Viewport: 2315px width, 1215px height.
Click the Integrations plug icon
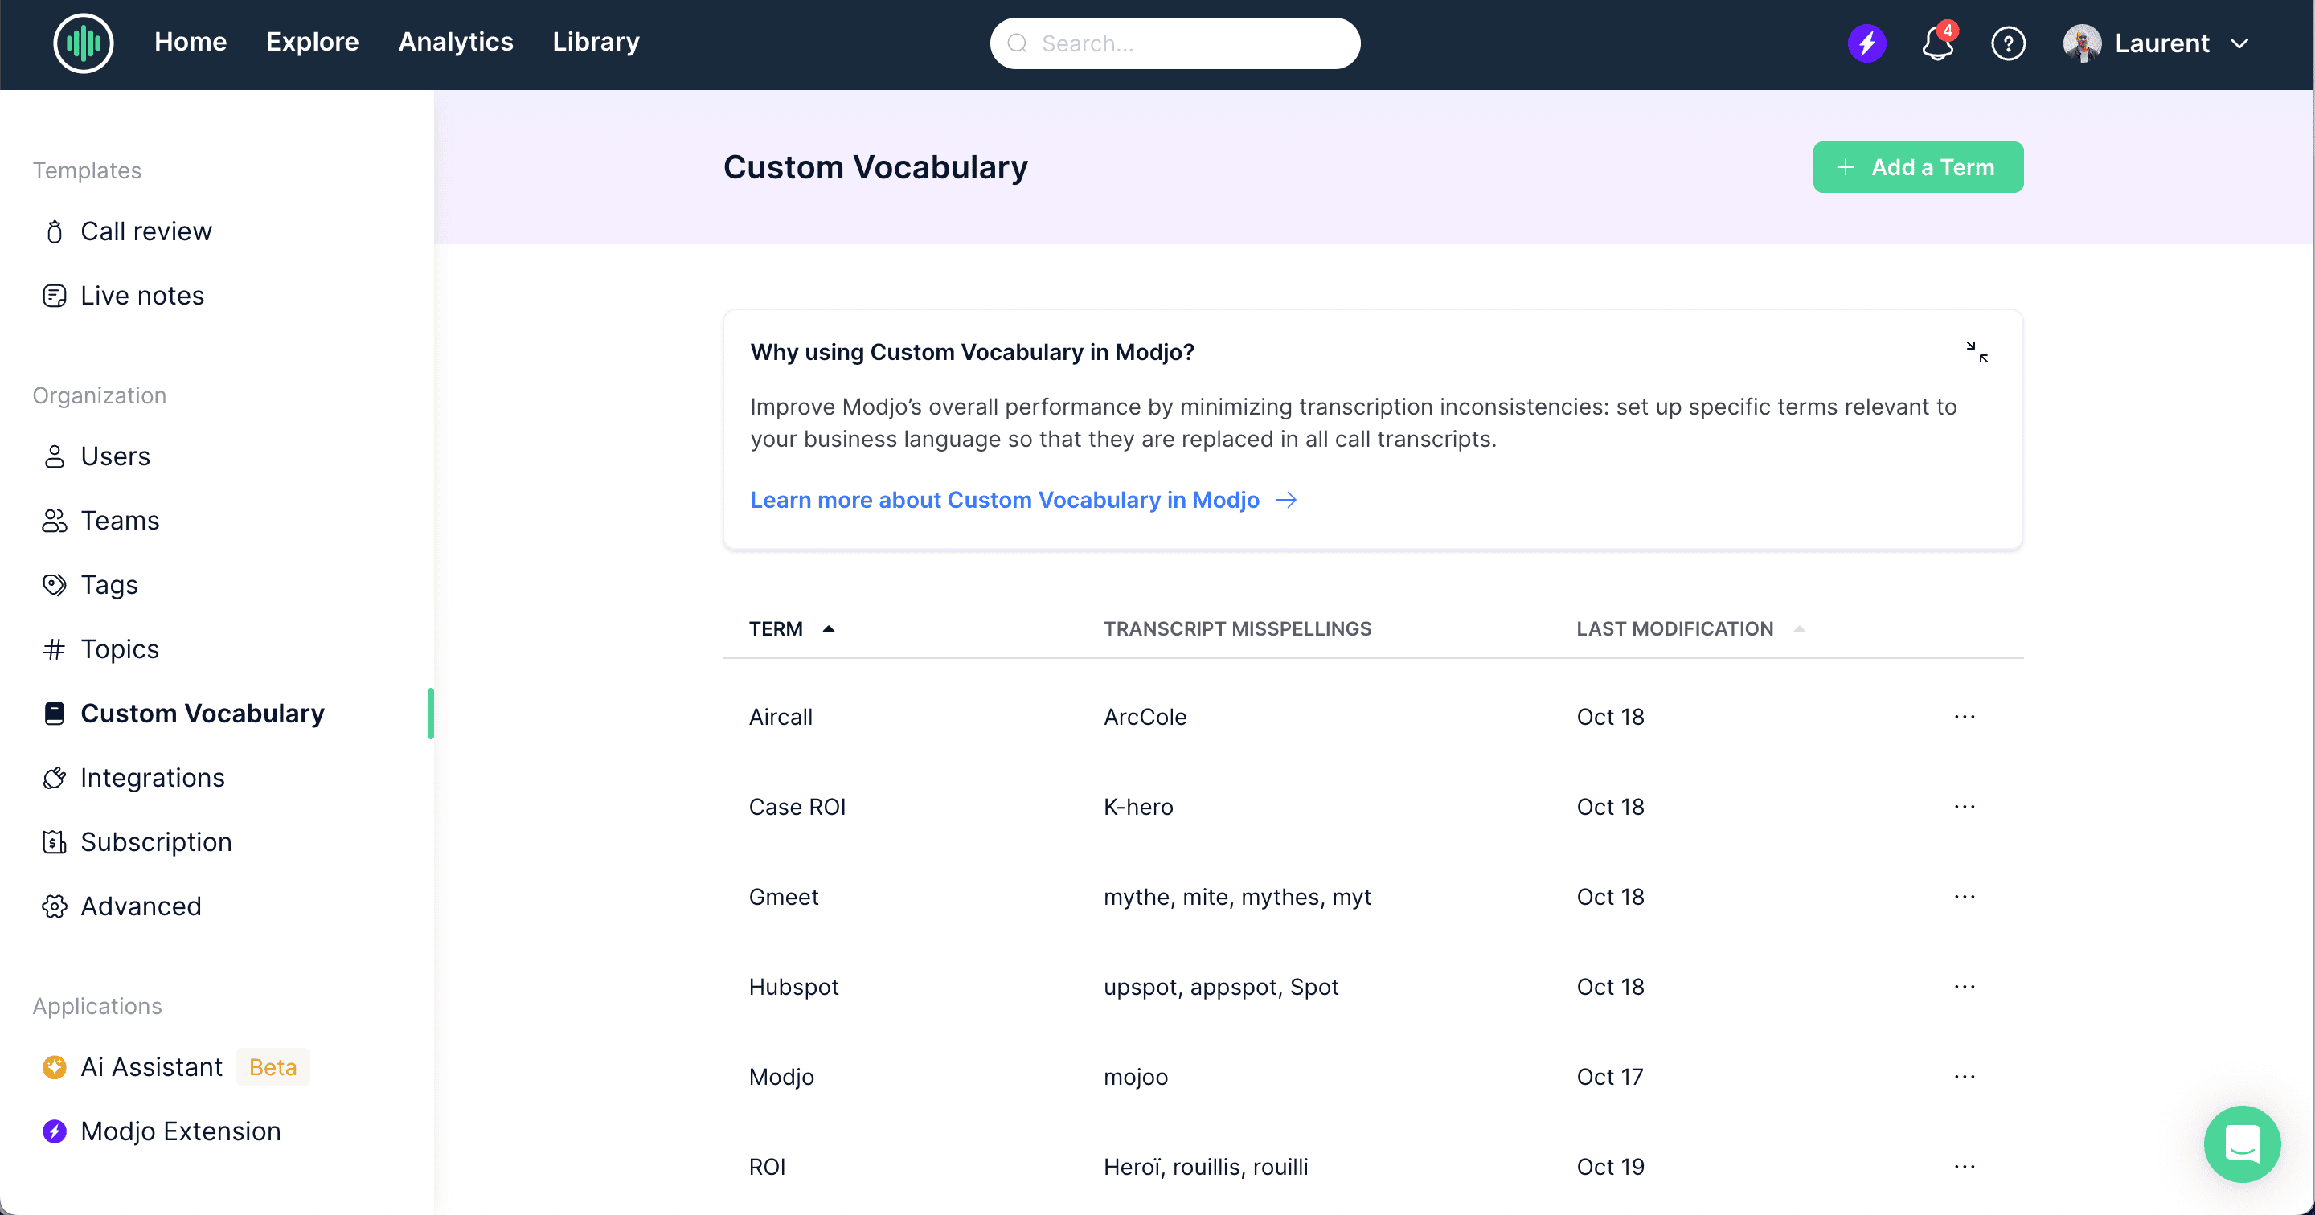click(x=55, y=777)
